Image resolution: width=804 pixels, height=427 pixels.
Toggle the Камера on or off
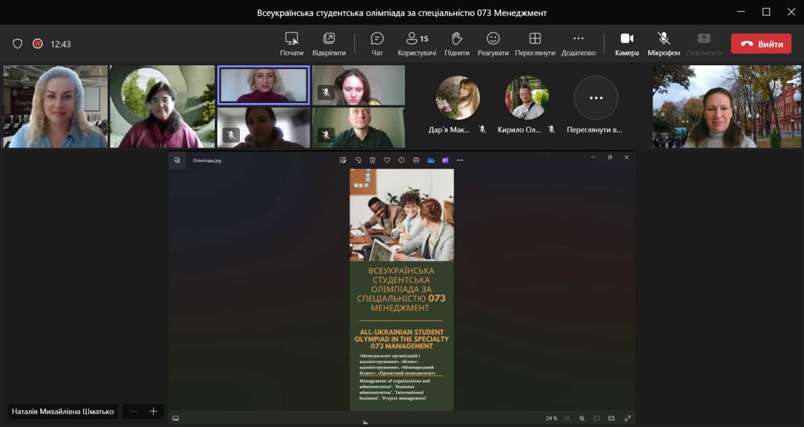627,44
